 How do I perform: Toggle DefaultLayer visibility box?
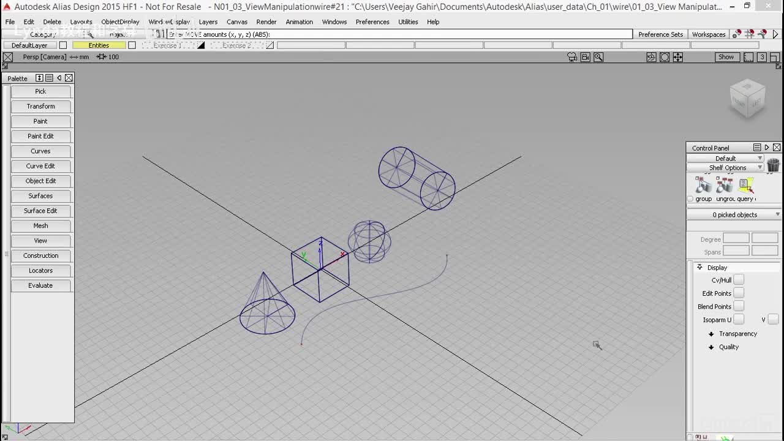click(62, 45)
